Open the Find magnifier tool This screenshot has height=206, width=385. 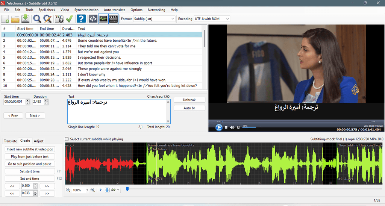point(37,19)
